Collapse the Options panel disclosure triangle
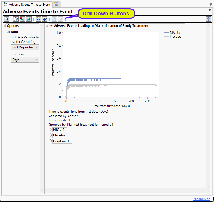 click(x=5, y=26)
